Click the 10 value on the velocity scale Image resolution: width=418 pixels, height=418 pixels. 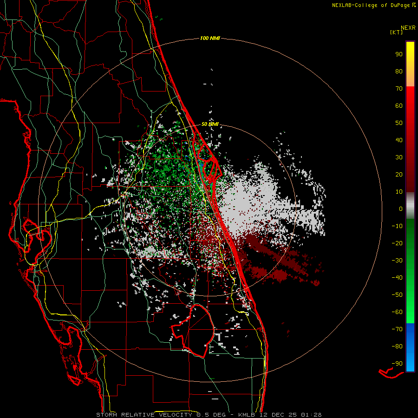point(399,192)
